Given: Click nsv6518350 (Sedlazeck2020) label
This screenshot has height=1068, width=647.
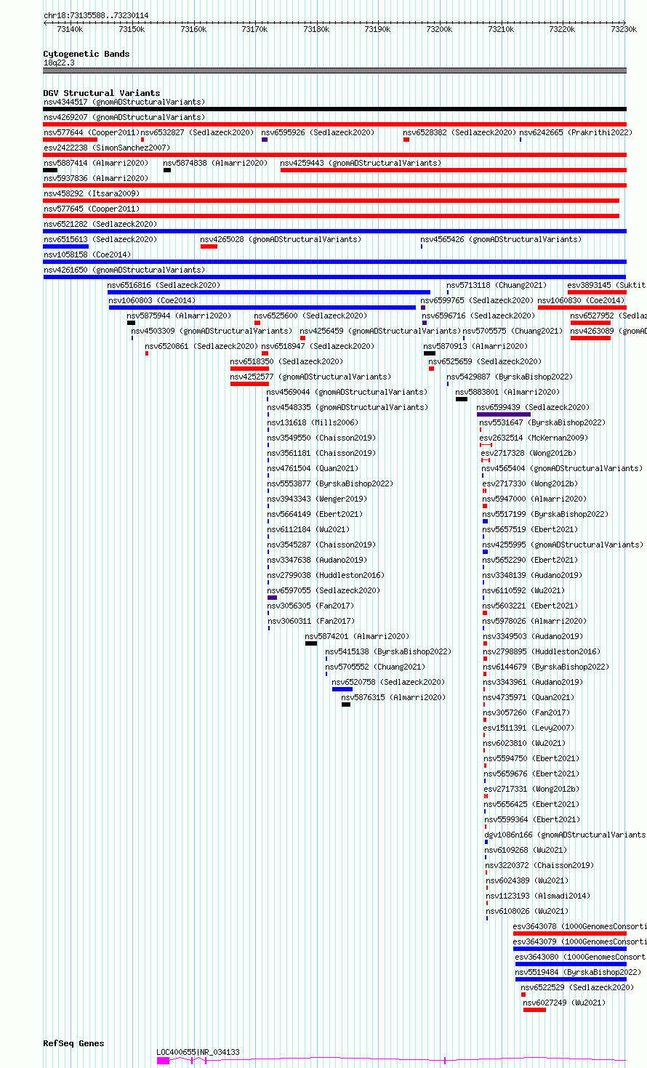Looking at the screenshot, I should [286, 362].
